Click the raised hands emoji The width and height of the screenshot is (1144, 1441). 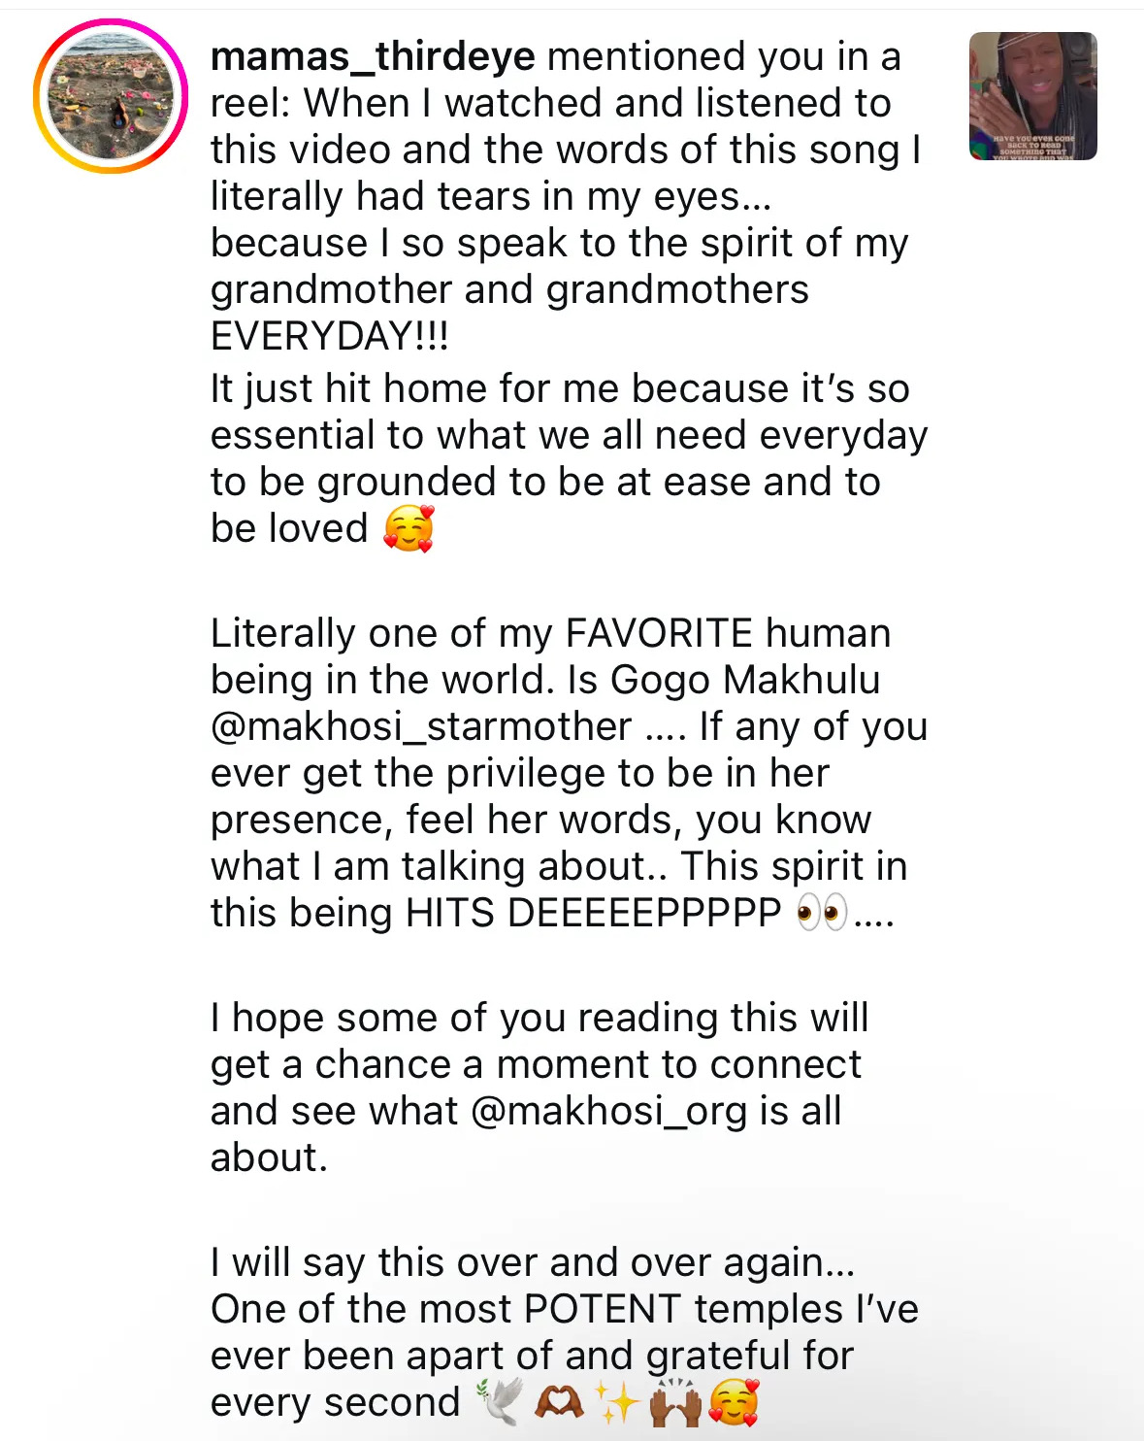point(674,1402)
